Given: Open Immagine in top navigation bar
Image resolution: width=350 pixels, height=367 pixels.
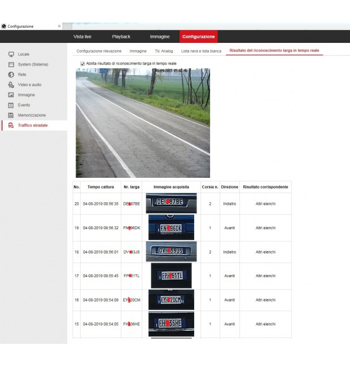Looking at the screenshot, I should point(160,37).
